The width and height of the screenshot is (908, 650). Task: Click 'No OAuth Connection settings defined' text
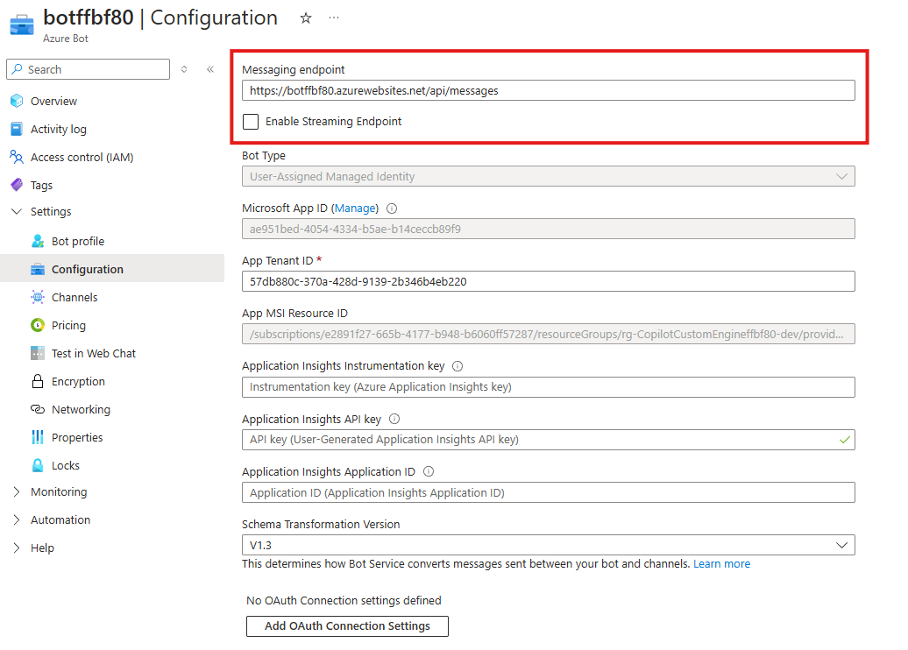coord(344,600)
